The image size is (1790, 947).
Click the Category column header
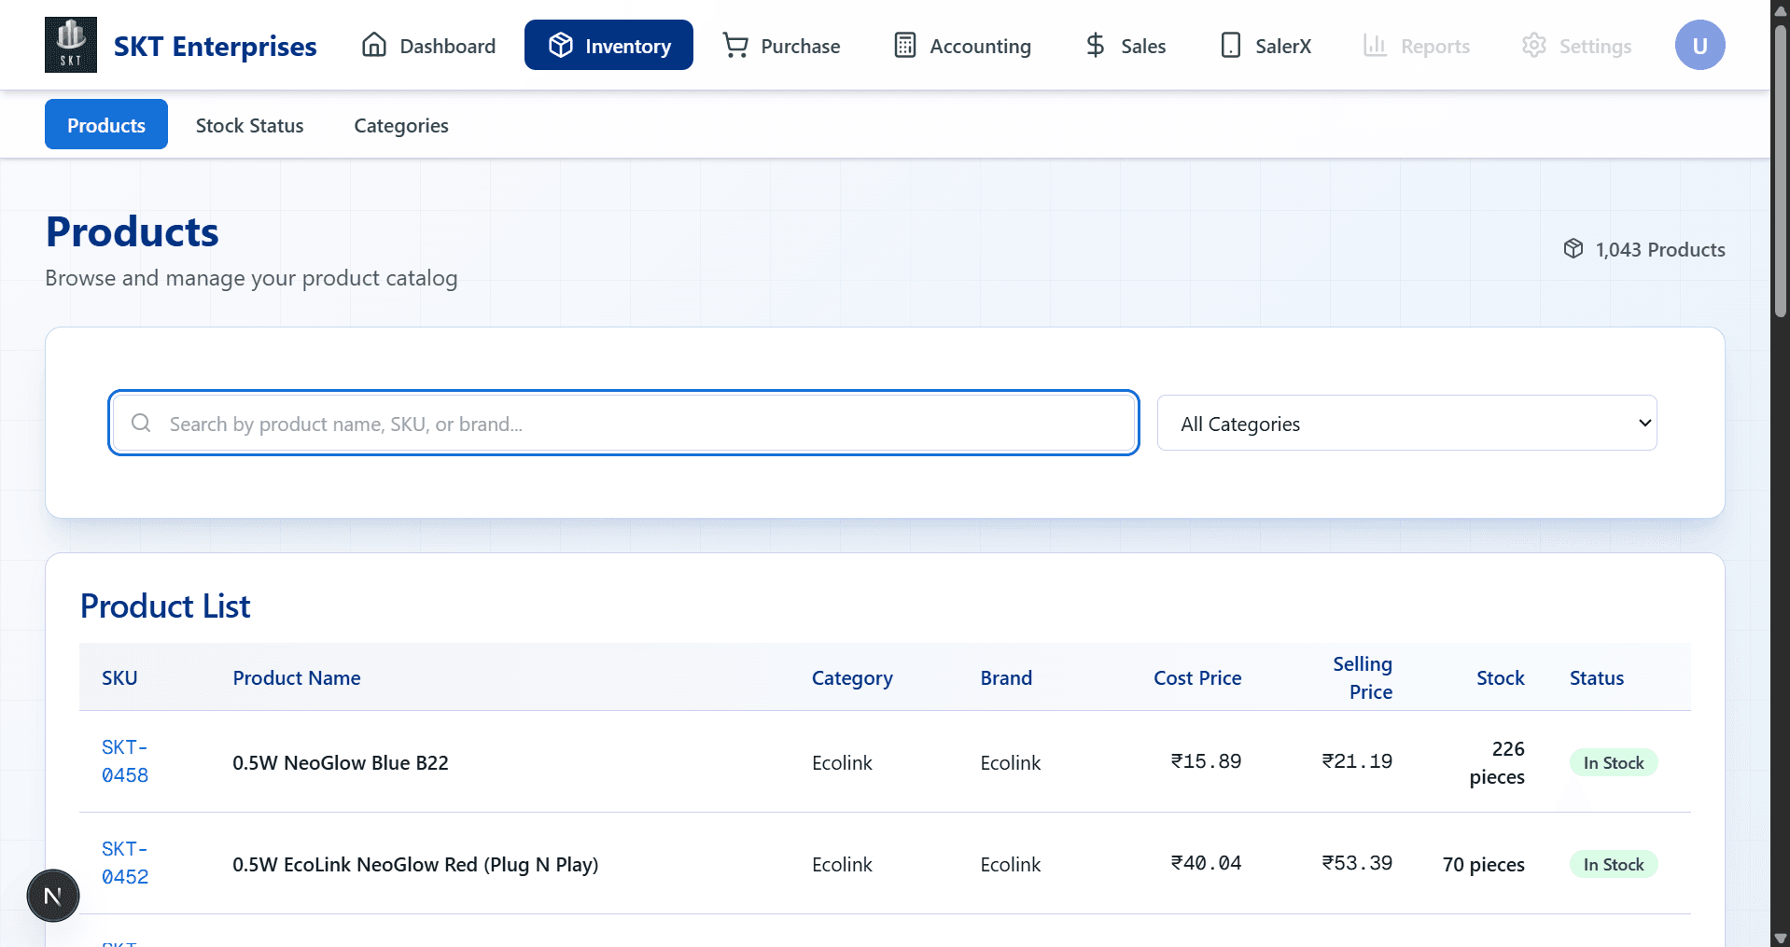tap(852, 678)
